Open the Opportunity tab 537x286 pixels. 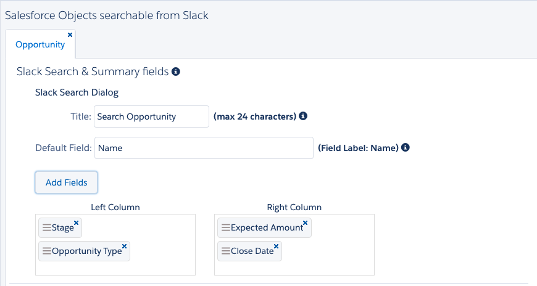point(40,44)
